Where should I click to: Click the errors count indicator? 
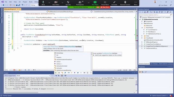point(15,70)
